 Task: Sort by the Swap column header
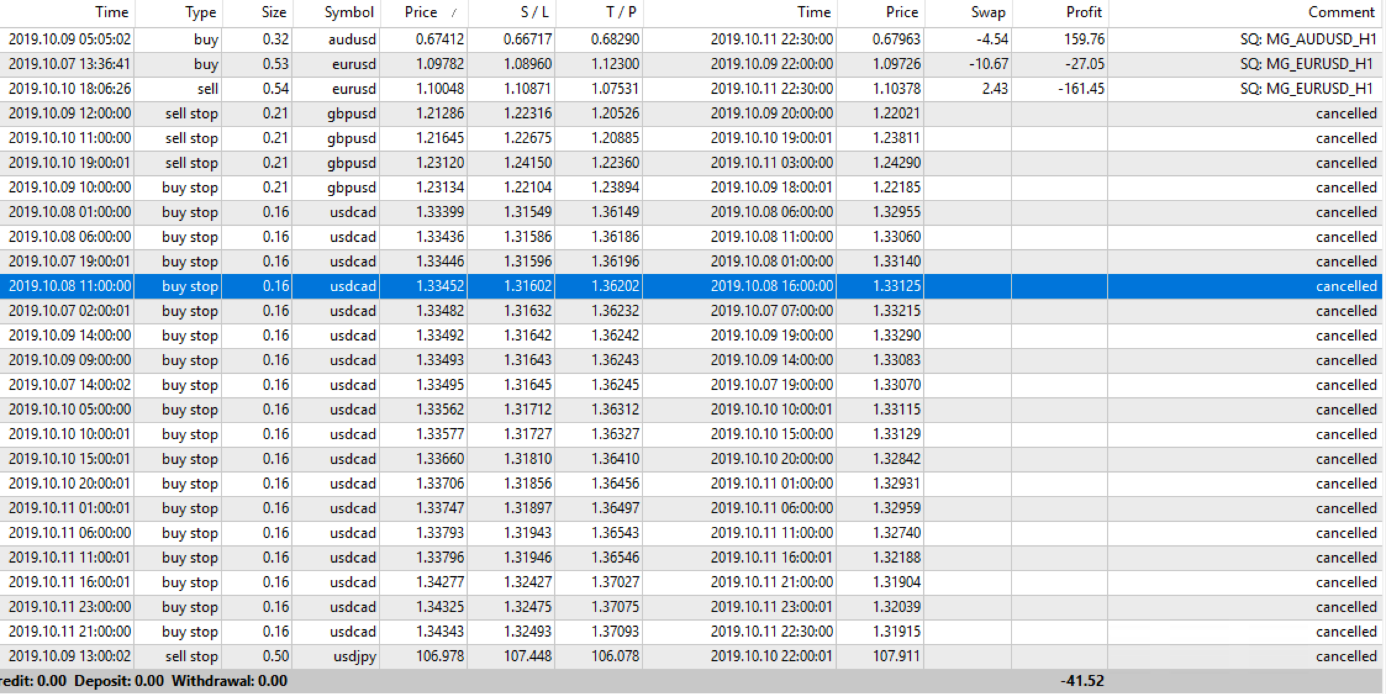coord(987,12)
